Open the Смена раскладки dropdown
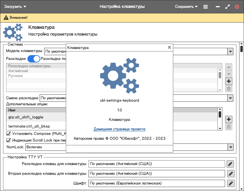This screenshot has width=244, height=191. point(230,98)
